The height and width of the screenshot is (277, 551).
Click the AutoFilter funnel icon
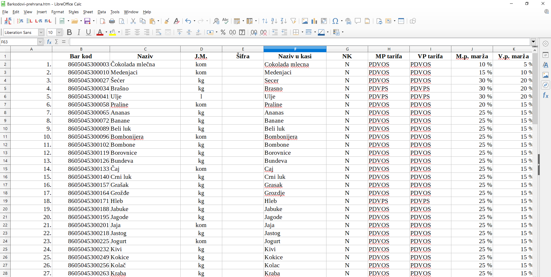[293, 21]
